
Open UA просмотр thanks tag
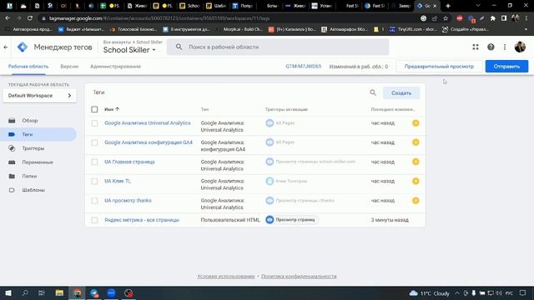[128, 200]
